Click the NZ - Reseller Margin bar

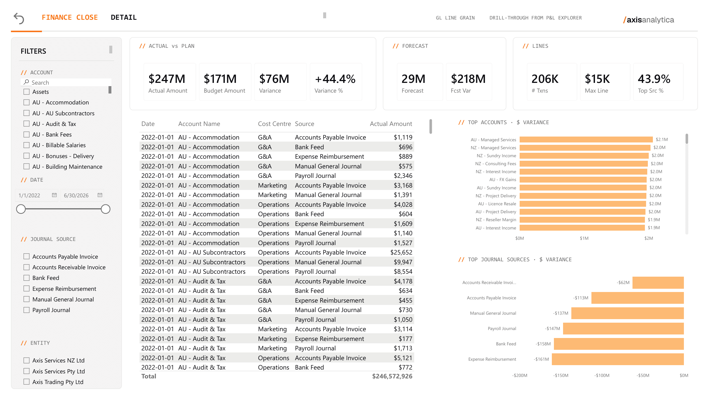[x=582, y=220]
